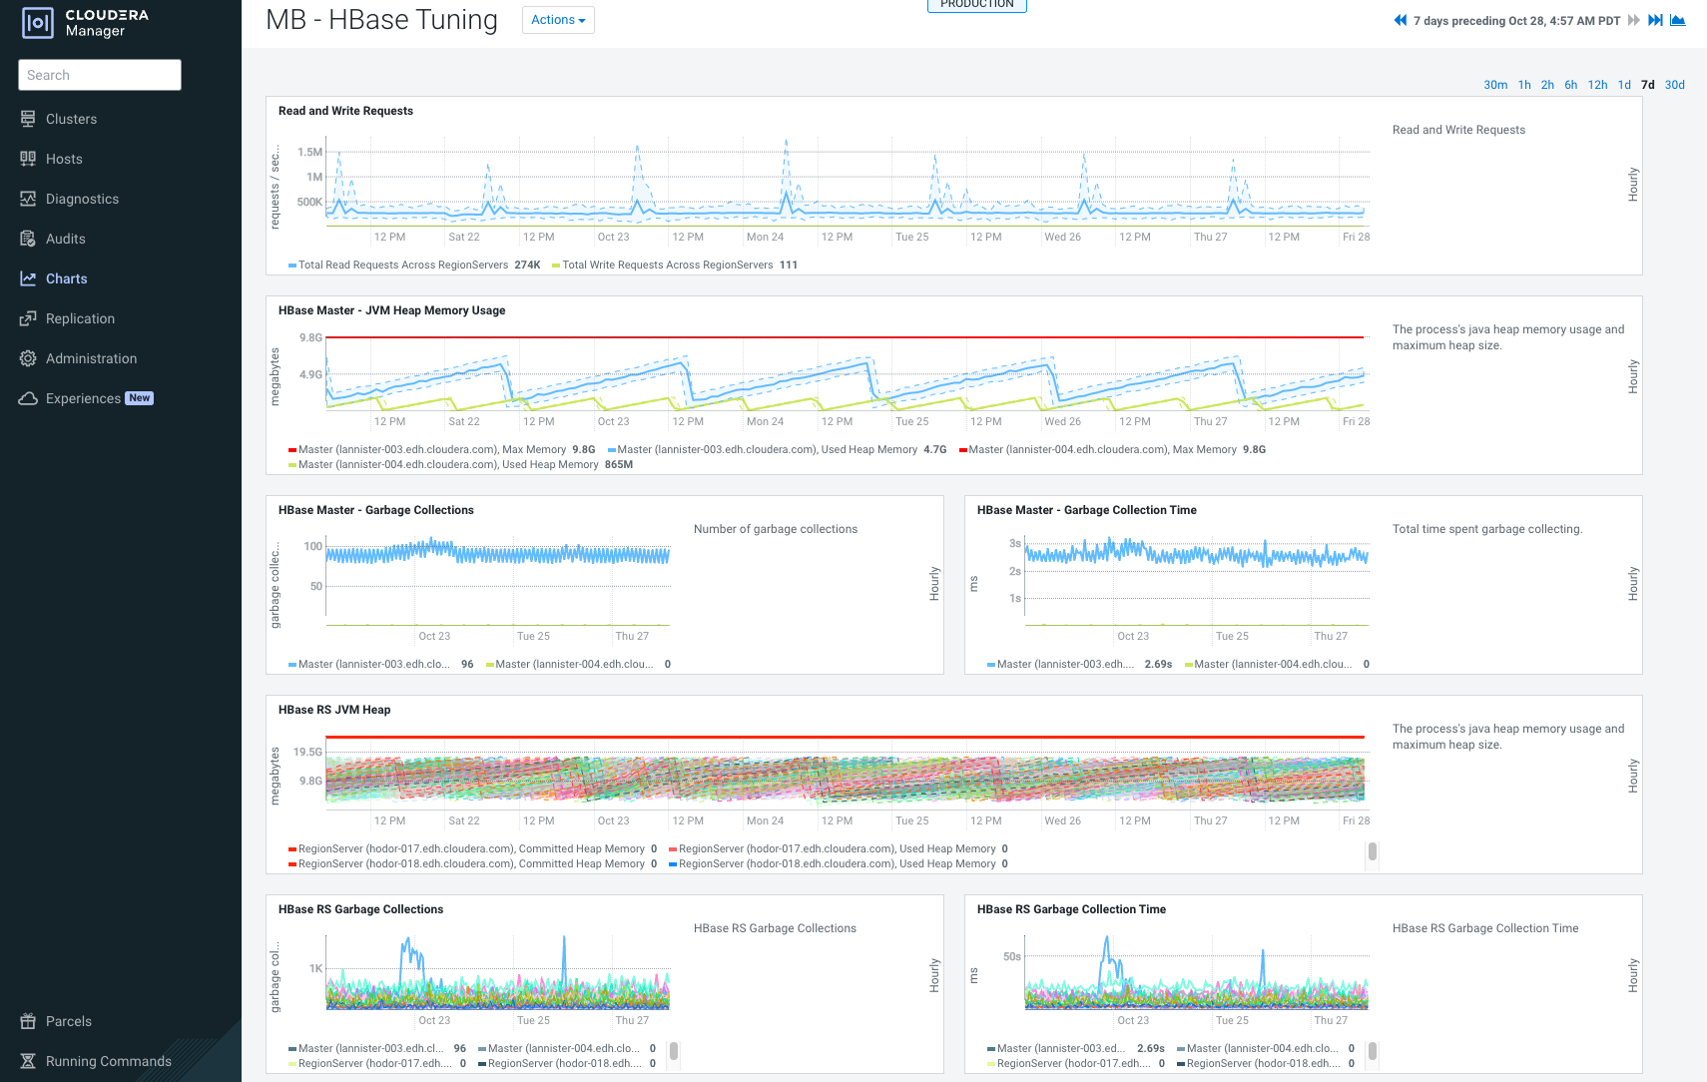This screenshot has width=1707, height=1082.
Task: Click the Running Commands hourglass icon
Action: (28, 1061)
